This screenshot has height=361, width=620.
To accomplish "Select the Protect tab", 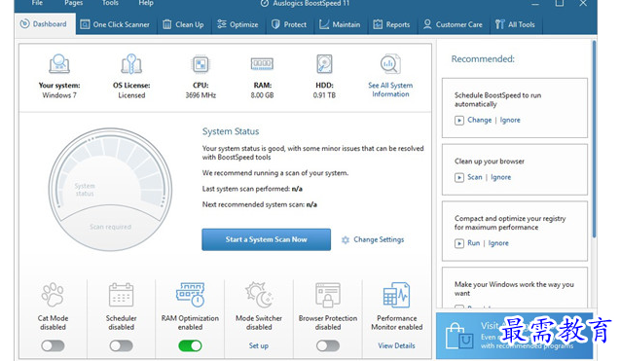I will coord(289,24).
